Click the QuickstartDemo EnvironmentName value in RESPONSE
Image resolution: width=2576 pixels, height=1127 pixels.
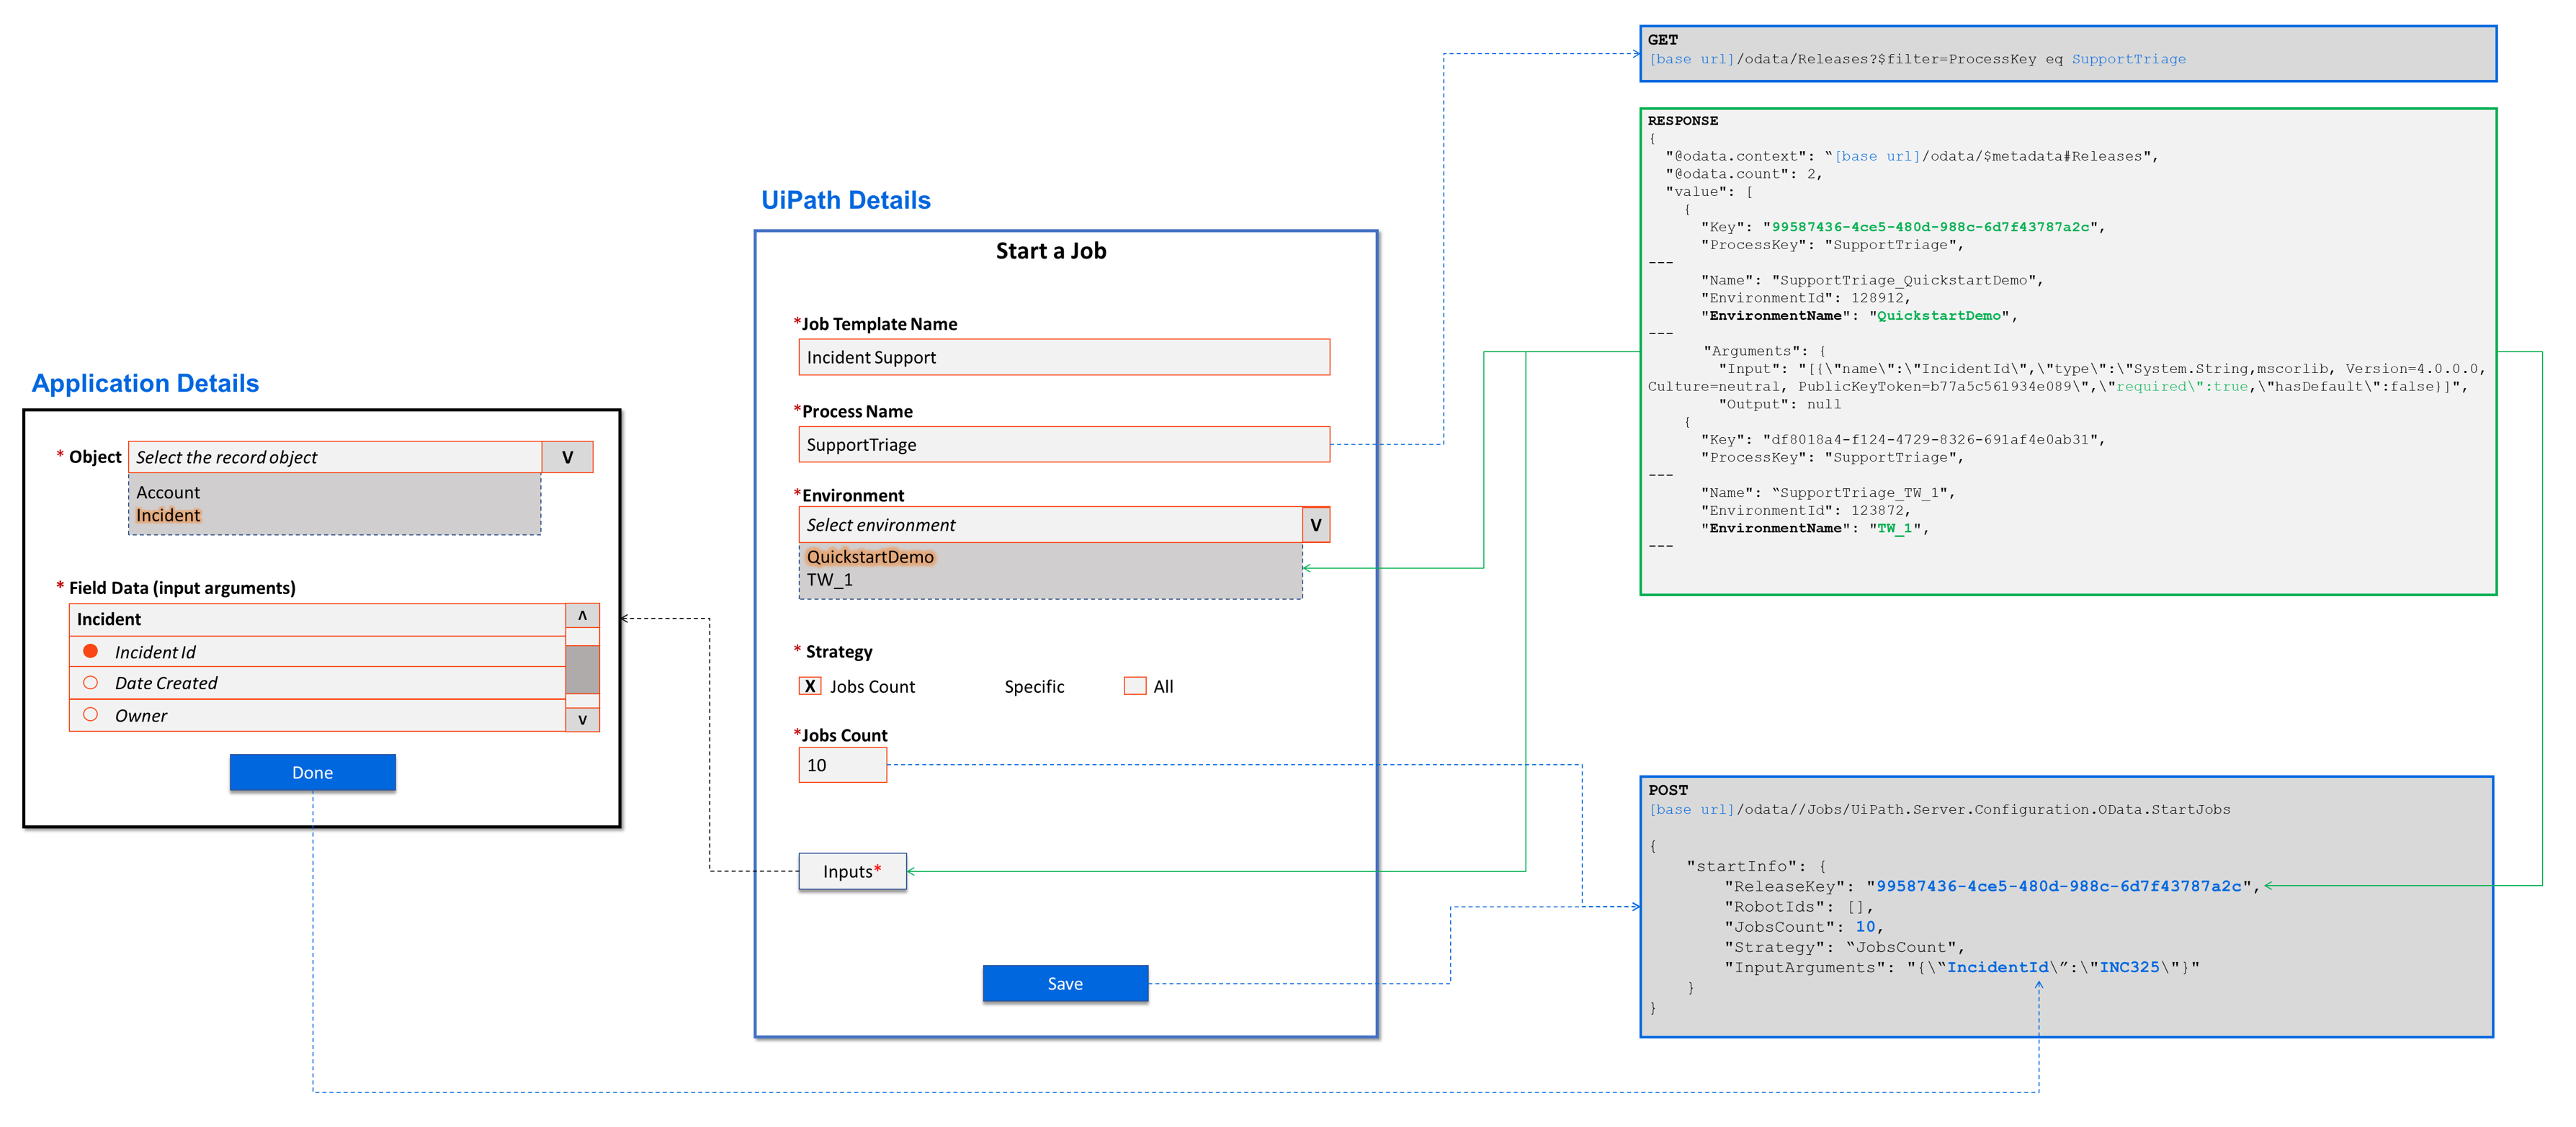tap(1938, 316)
